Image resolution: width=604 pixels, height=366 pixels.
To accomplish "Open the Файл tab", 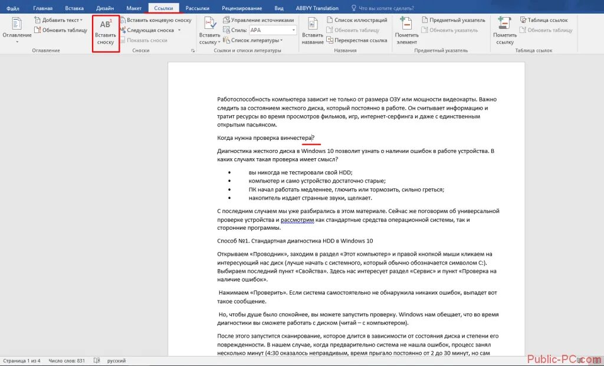I will [13, 8].
